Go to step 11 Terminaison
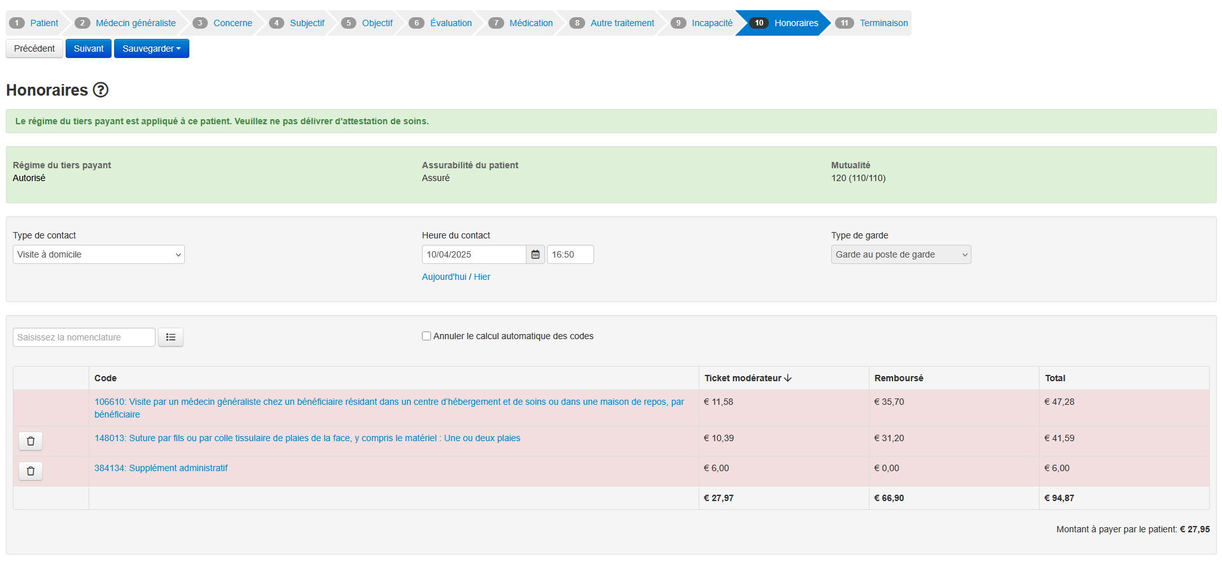Viewport: 1222px width, 561px height. tap(871, 23)
